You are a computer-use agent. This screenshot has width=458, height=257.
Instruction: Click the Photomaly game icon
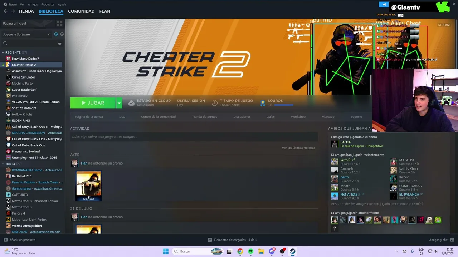pos(8,96)
